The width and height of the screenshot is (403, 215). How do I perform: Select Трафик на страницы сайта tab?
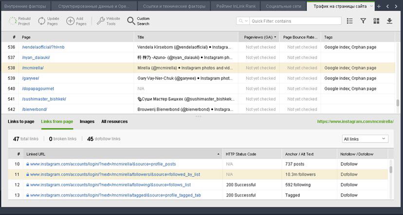click(340, 6)
